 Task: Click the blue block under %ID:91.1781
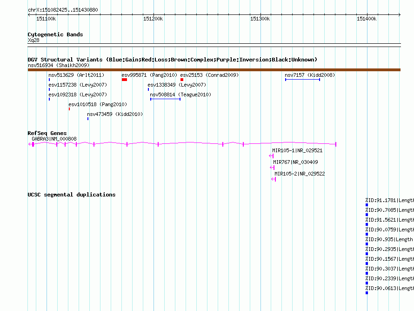tap(367, 205)
